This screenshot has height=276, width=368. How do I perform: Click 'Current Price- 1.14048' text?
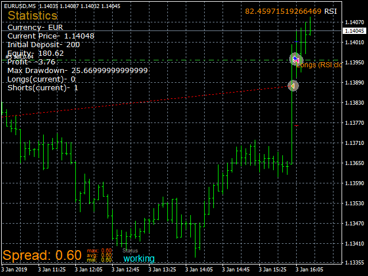(x=51, y=36)
